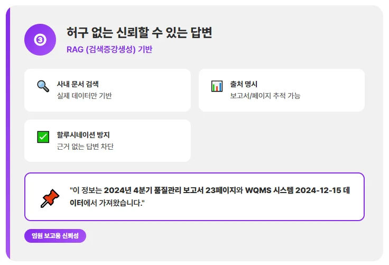Click the 임원 보고용 신뢰성 badge
Screen dimensions: 389x265
55,236
